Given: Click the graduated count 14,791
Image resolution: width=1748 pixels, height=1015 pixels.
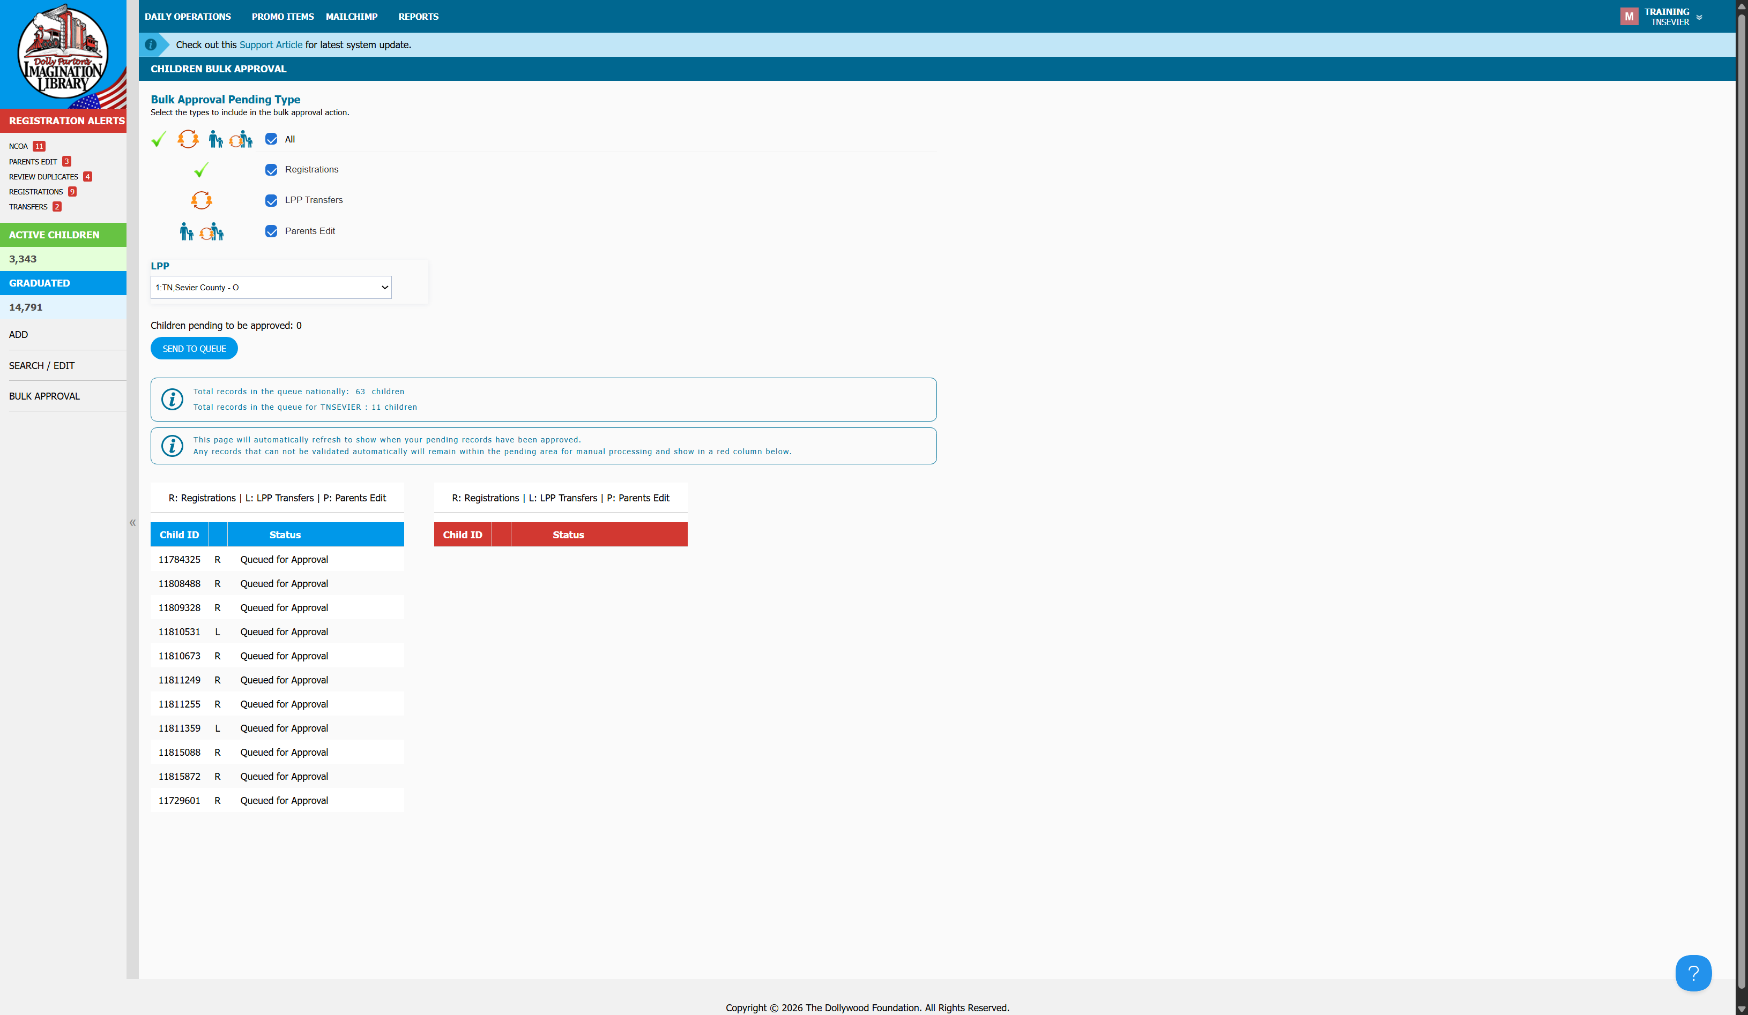Looking at the screenshot, I should 26,307.
